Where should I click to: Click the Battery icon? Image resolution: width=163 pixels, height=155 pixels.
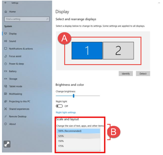6,71
